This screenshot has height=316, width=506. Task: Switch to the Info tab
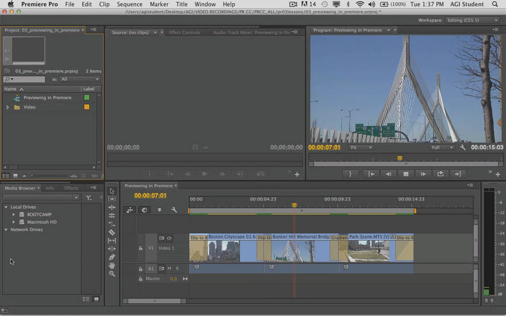point(49,188)
